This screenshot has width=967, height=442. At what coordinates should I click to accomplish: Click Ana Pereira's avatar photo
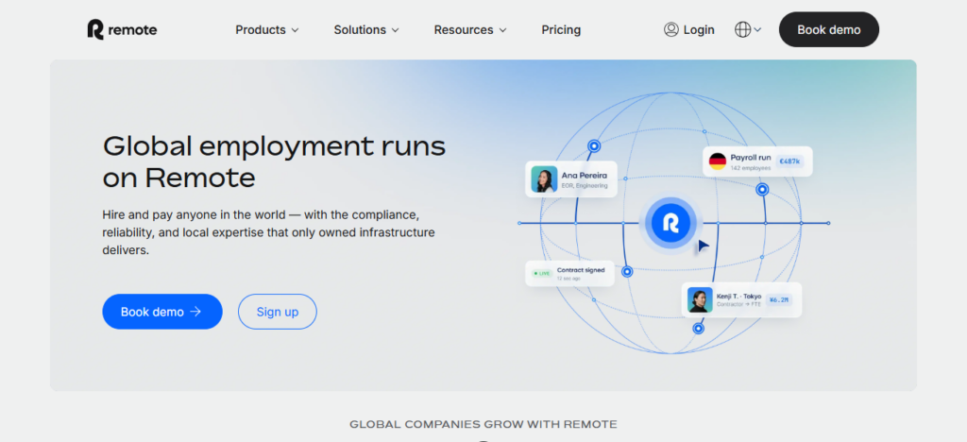pyautogui.click(x=544, y=179)
